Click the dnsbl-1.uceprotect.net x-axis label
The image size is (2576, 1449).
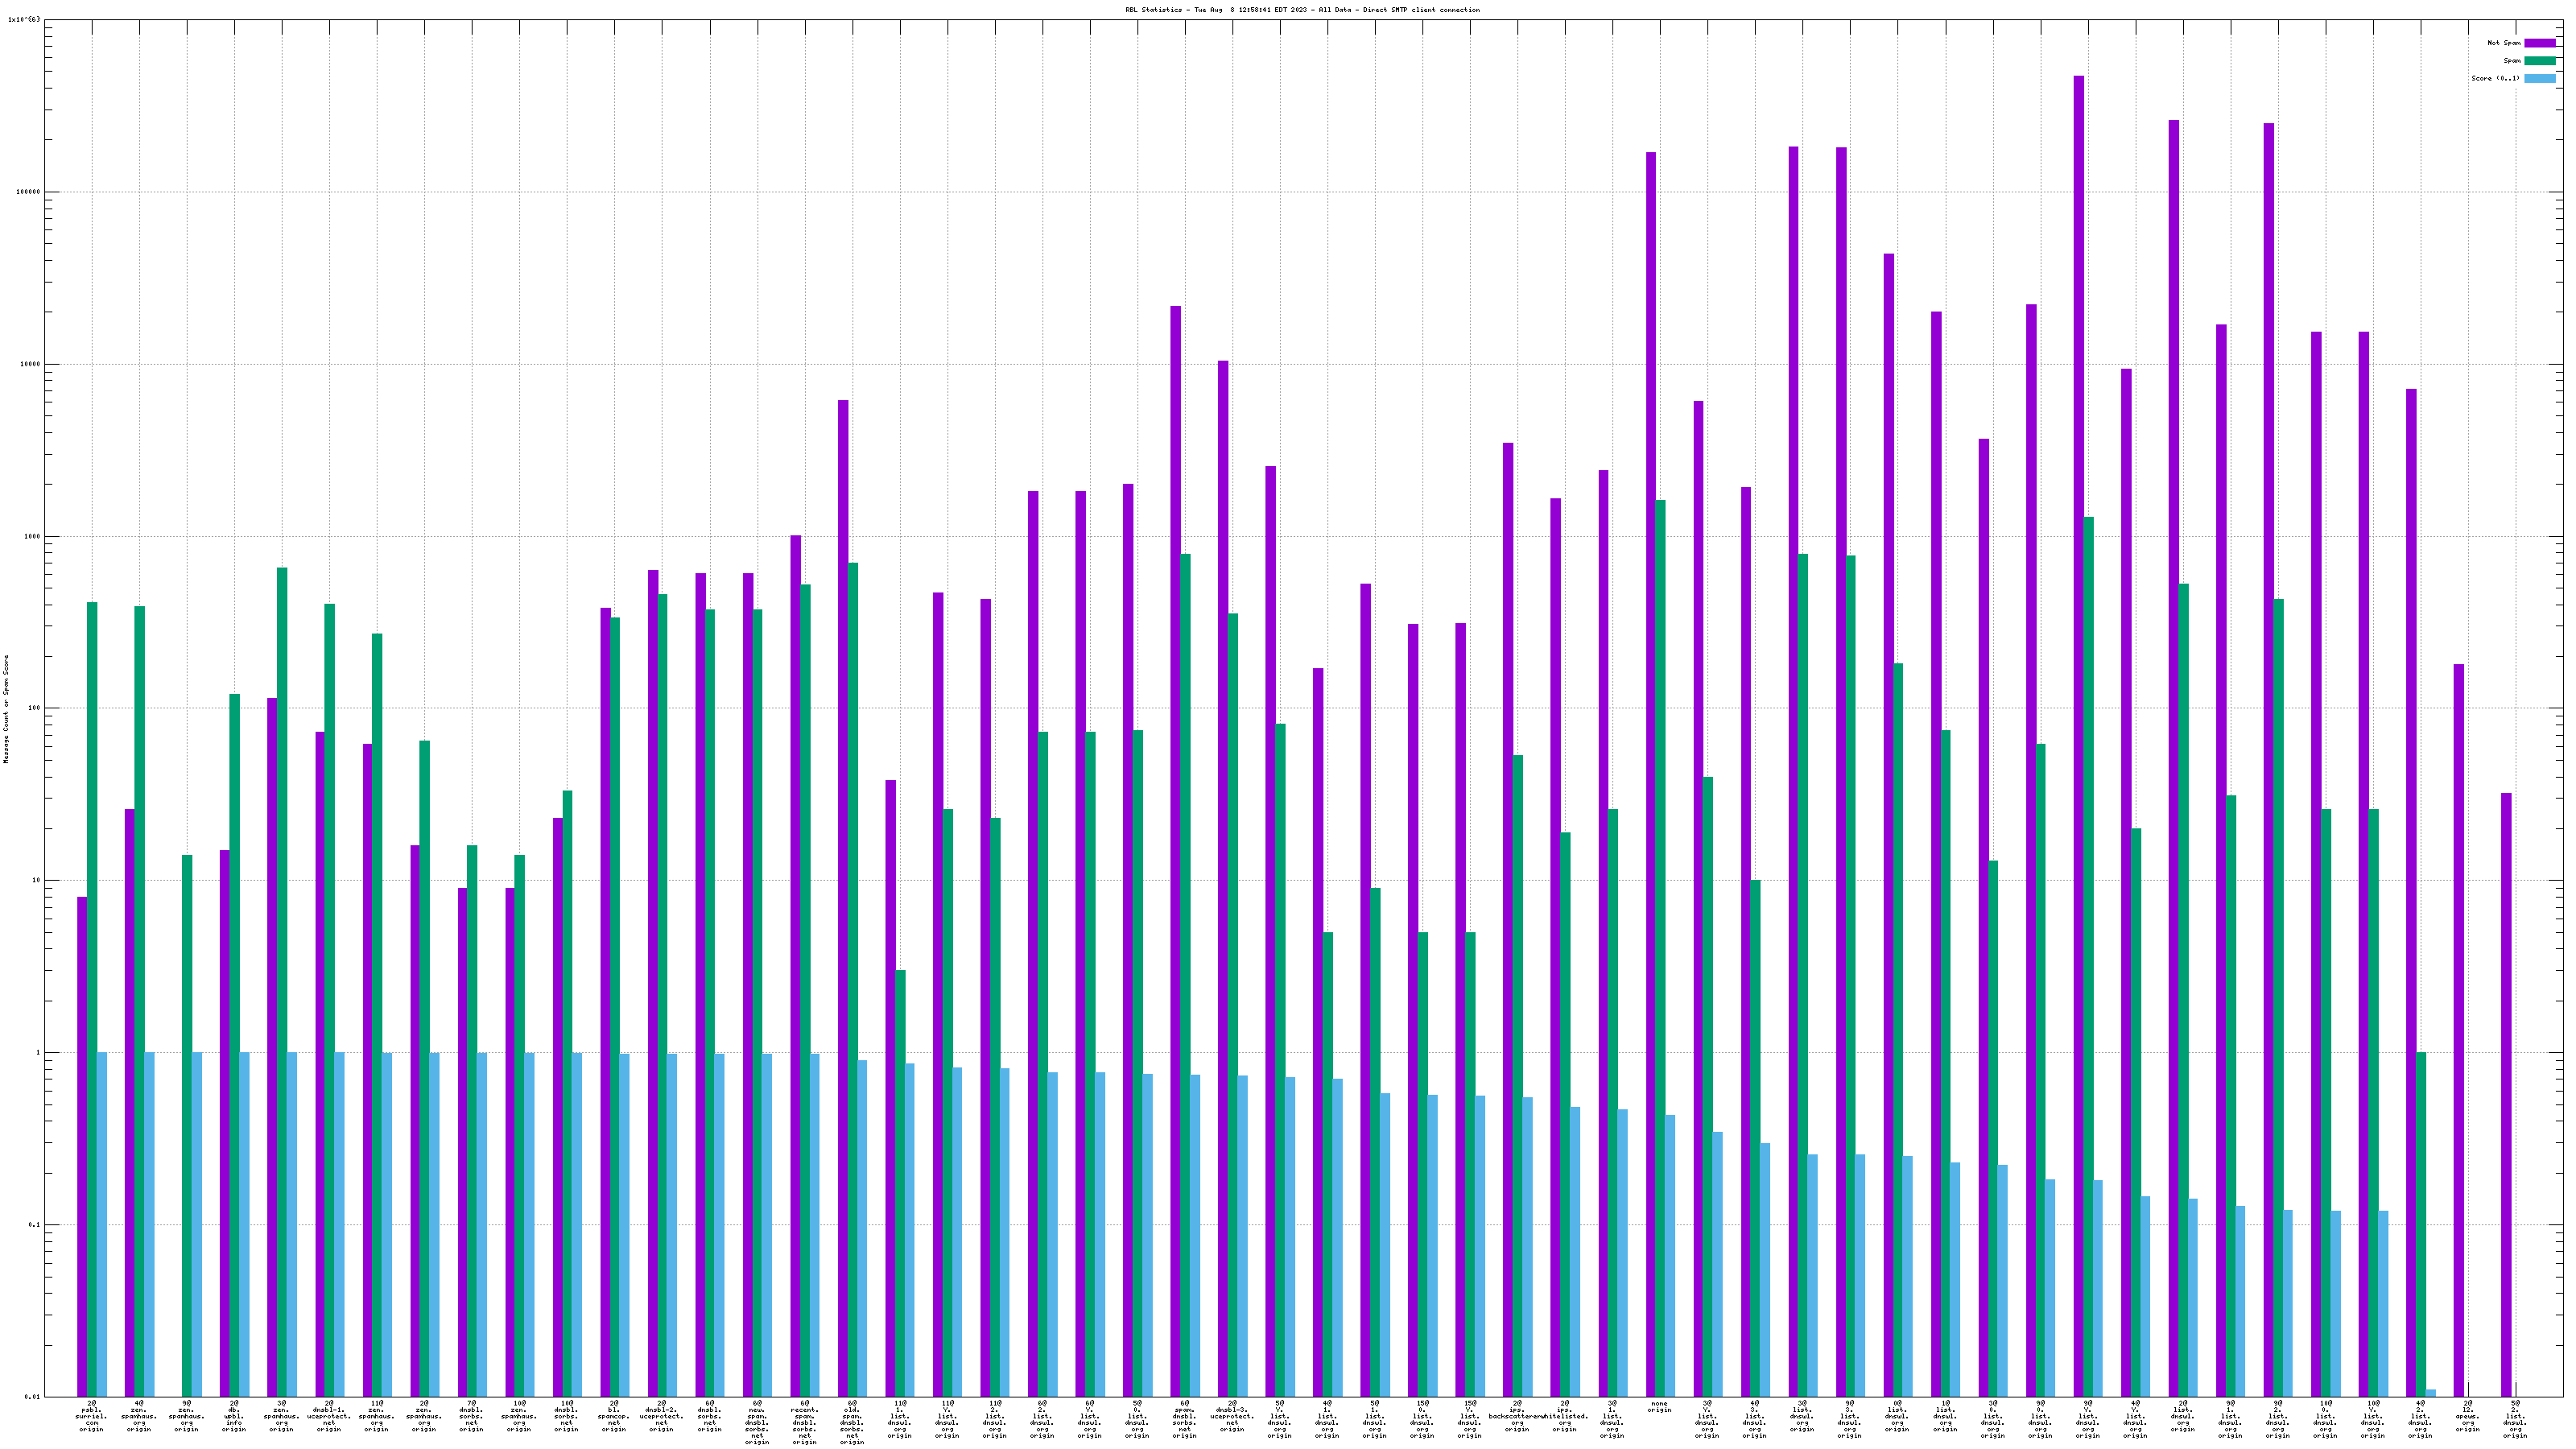329,1416
